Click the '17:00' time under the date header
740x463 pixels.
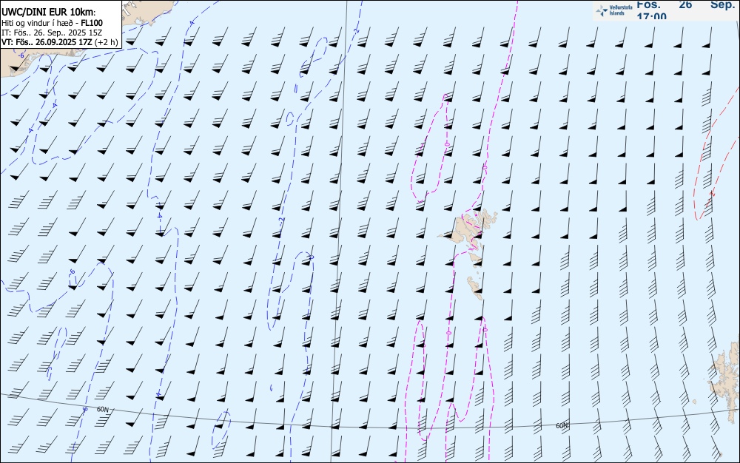pos(651,16)
